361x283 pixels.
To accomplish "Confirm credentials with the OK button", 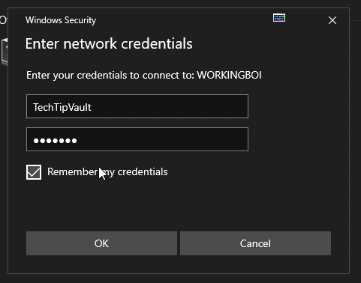I will [x=101, y=243].
